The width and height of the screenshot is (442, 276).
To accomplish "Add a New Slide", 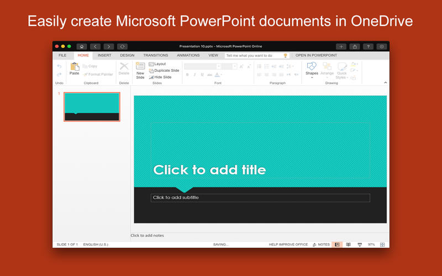I will pos(140,71).
